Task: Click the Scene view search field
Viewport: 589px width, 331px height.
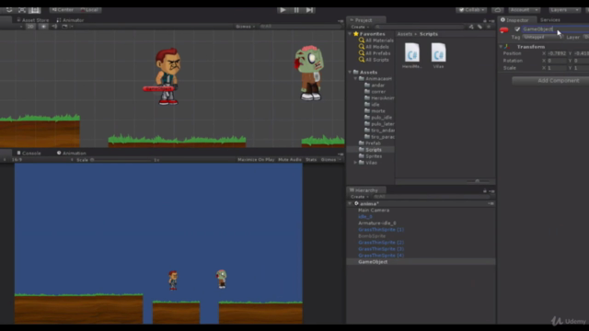Action: tap(301, 27)
